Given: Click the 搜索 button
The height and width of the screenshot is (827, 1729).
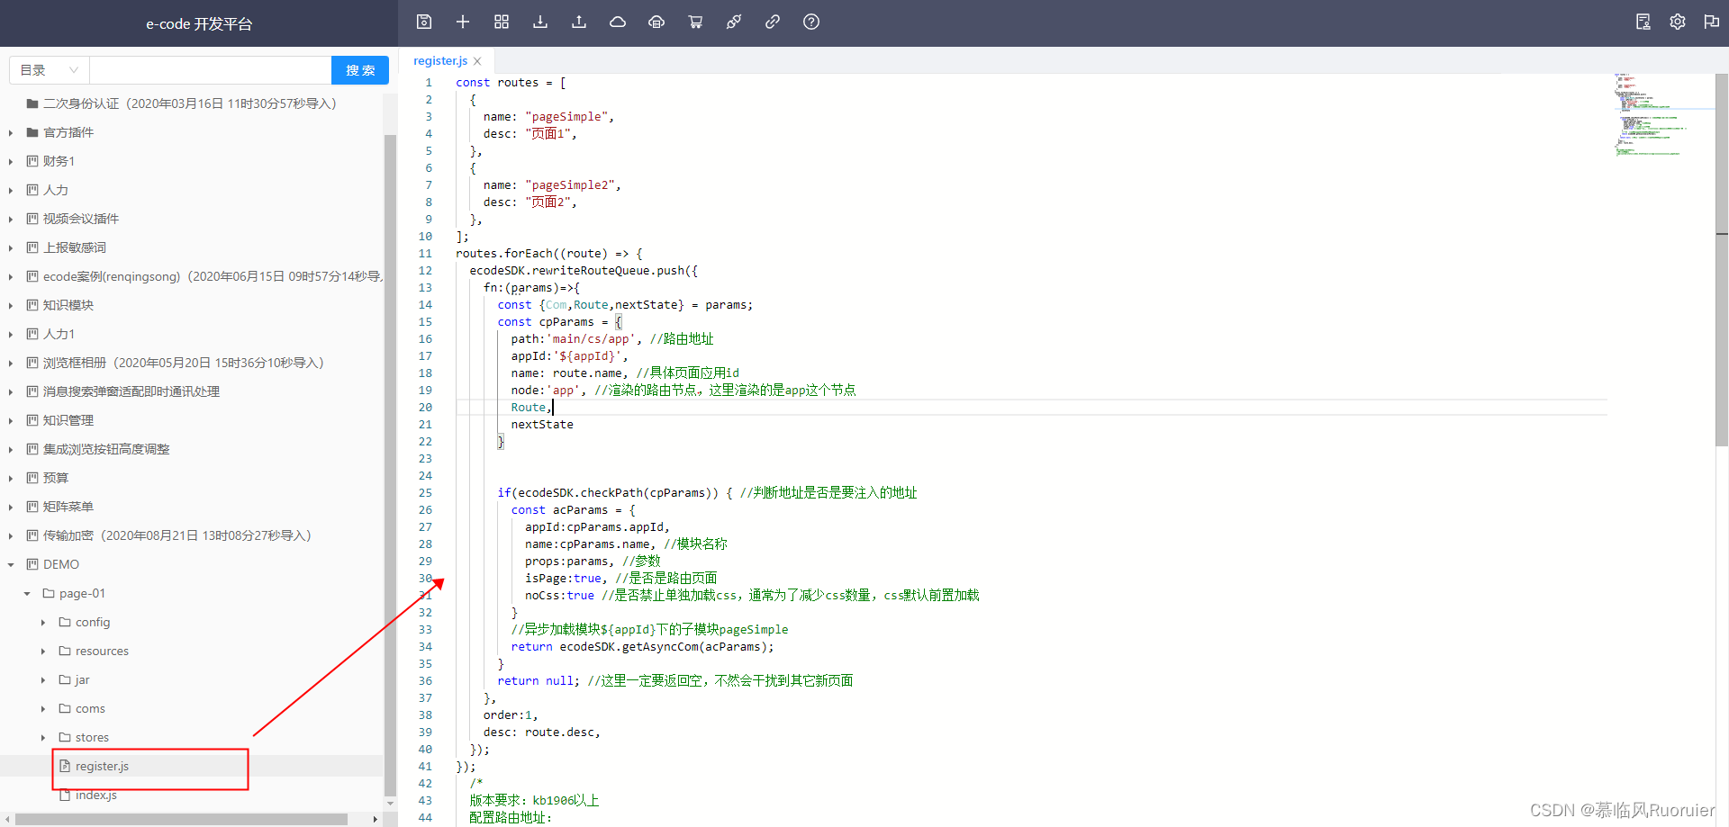Looking at the screenshot, I should pos(360,70).
